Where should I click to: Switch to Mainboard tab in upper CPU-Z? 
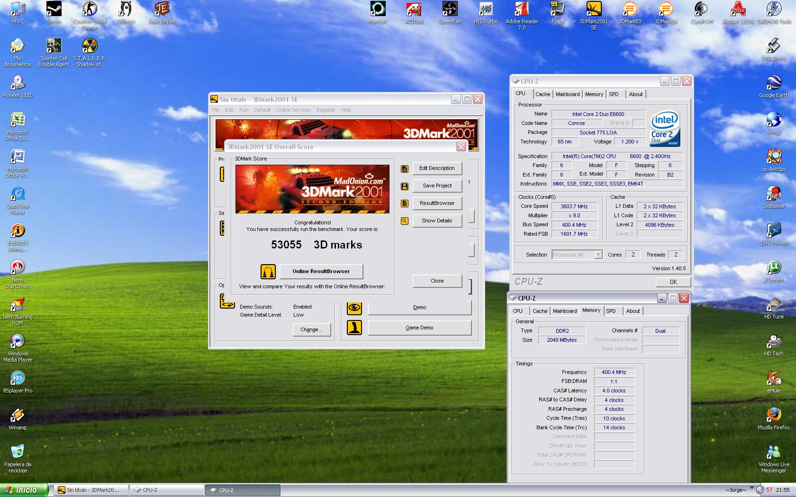[x=568, y=94]
